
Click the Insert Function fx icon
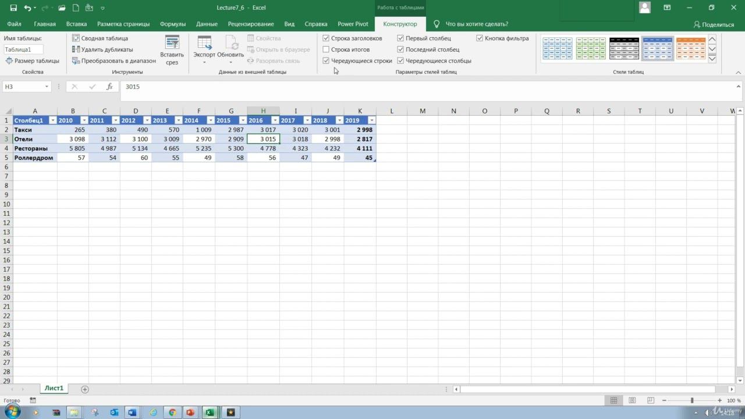(x=109, y=87)
